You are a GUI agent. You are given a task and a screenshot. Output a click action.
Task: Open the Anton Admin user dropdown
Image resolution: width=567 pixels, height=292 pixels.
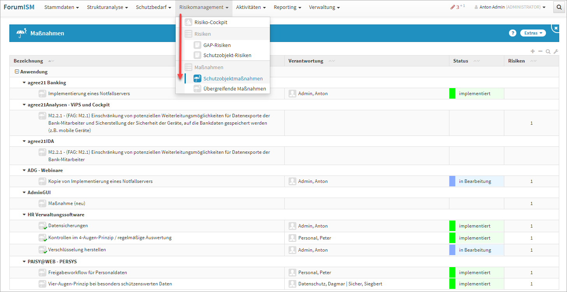pos(510,7)
